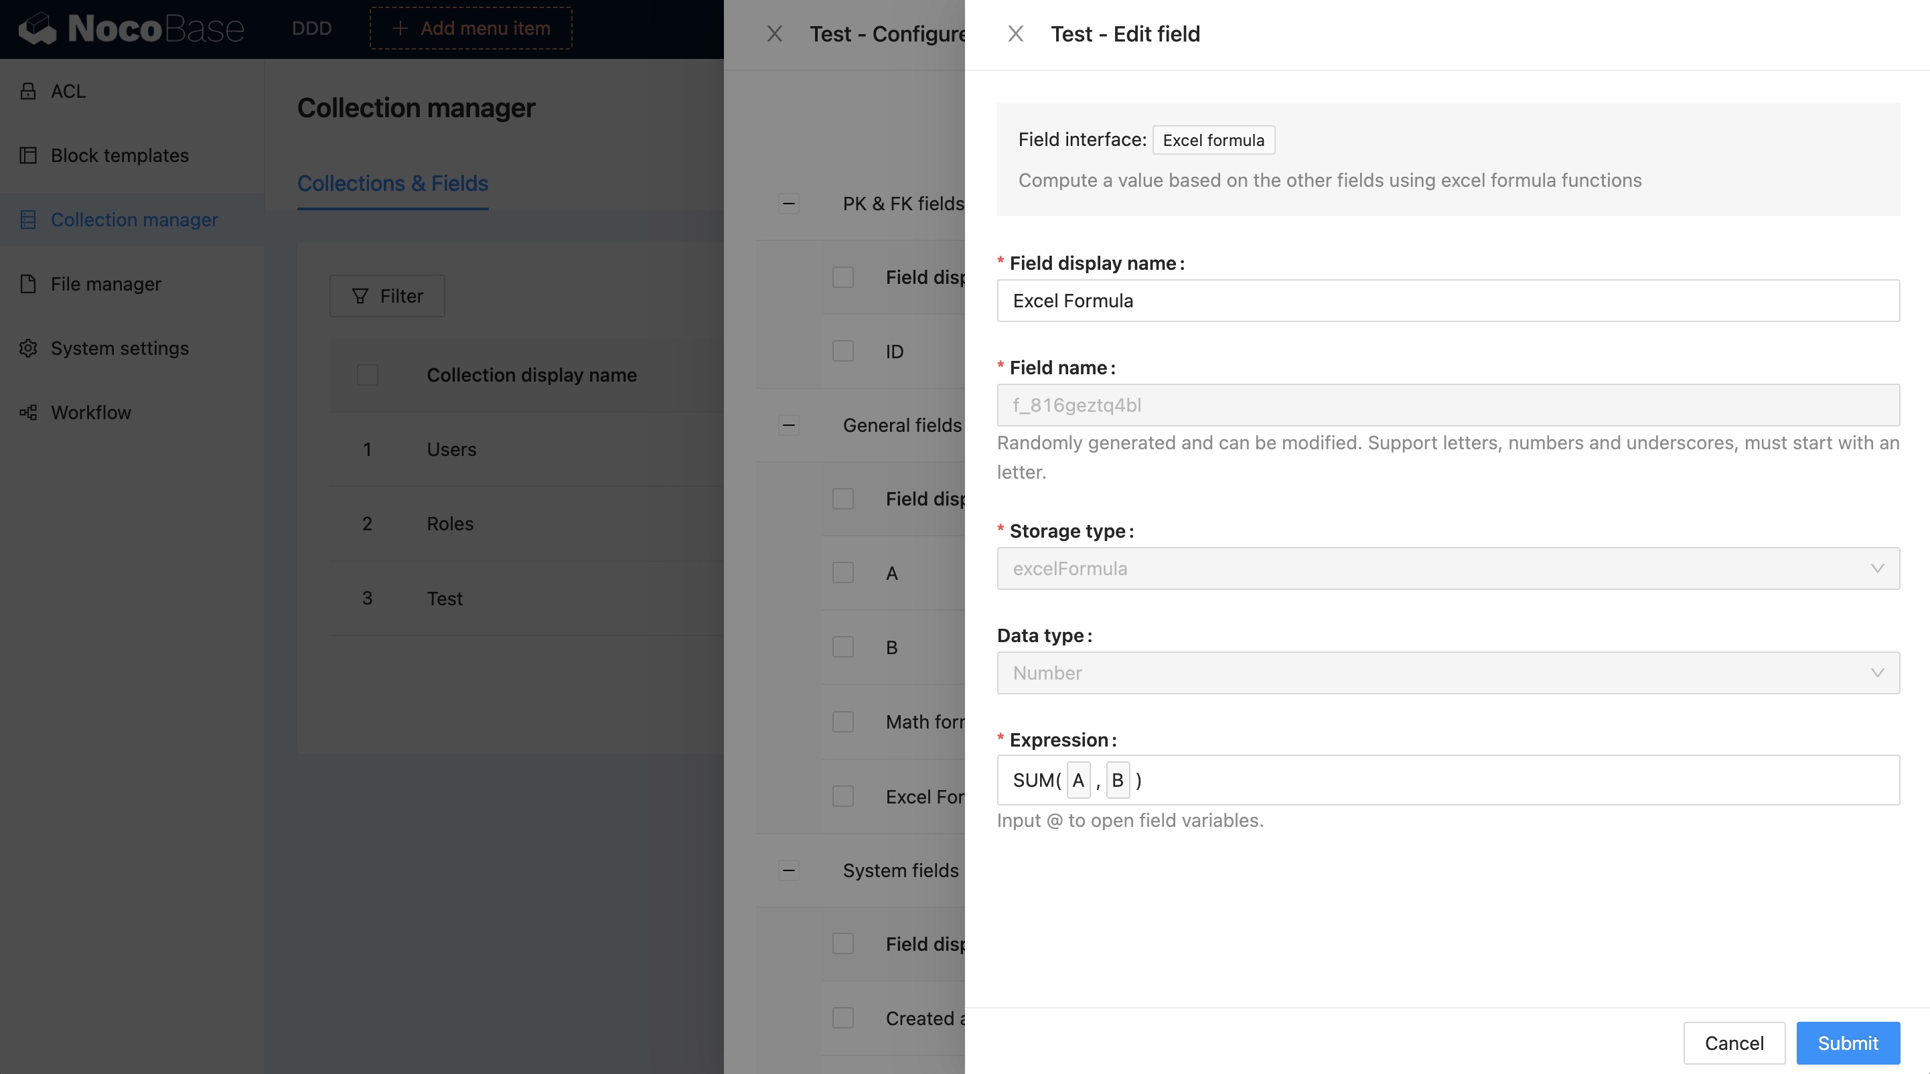Check the ID field row checkbox
This screenshot has width=1930, height=1074.
coord(843,352)
